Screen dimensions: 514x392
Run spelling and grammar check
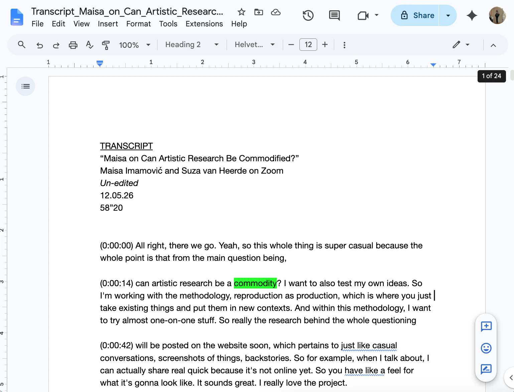coord(89,45)
